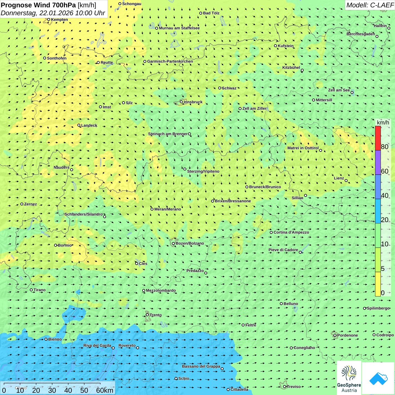Click the Sillian location marker
The width and height of the screenshot is (395, 395).
306,195
